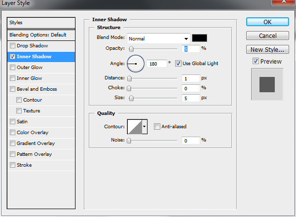
Task: Enable Bevel and Emboss checkbox
Action: [13, 89]
